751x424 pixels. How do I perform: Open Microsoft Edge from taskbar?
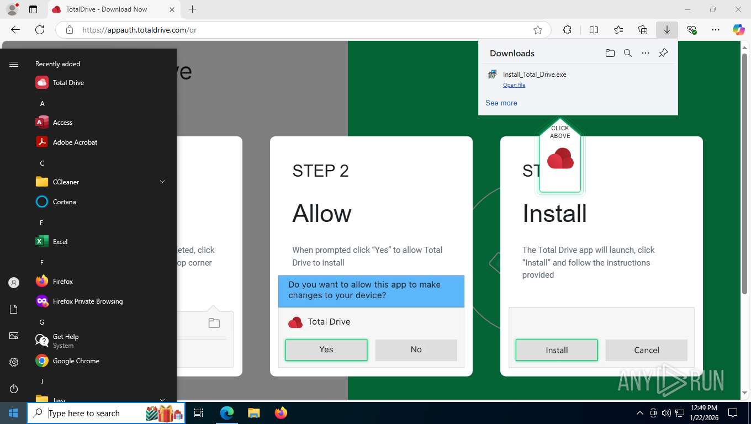[x=227, y=413]
